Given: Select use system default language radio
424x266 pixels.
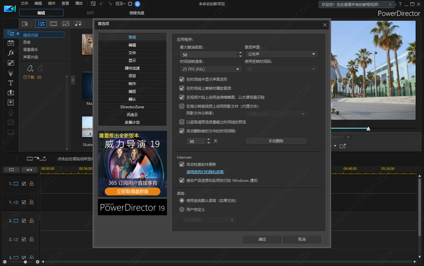Looking at the screenshot, I should (x=182, y=200).
